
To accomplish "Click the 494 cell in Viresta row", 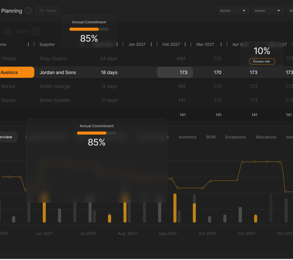I will 181,59.
